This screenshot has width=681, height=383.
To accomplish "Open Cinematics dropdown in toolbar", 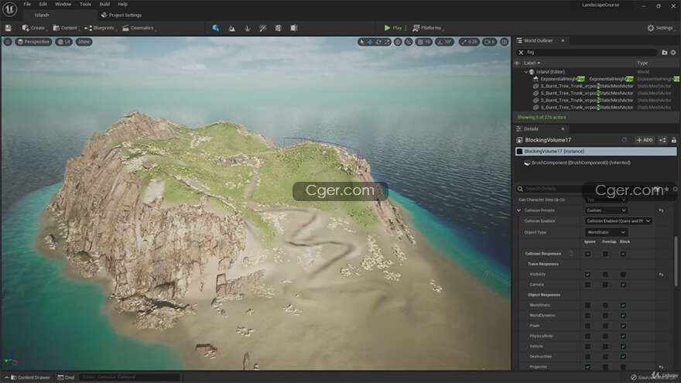I will pyautogui.click(x=139, y=28).
